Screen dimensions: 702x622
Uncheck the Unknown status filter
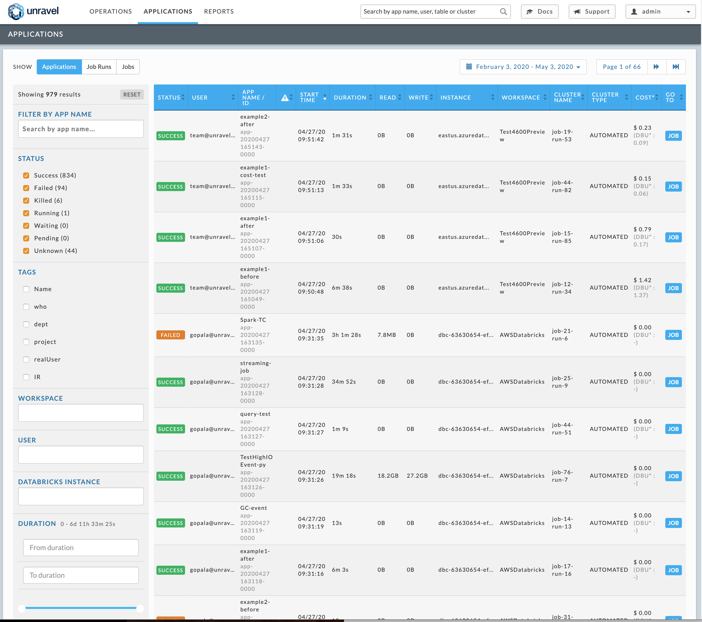[x=26, y=251]
